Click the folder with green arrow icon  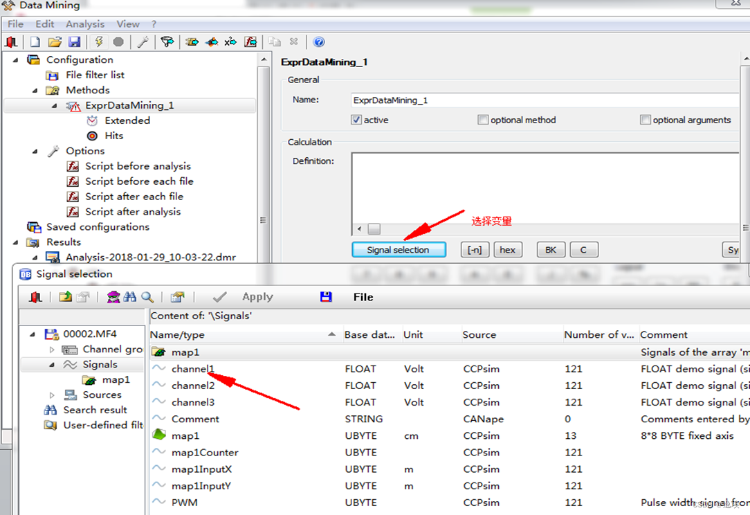tap(65, 297)
